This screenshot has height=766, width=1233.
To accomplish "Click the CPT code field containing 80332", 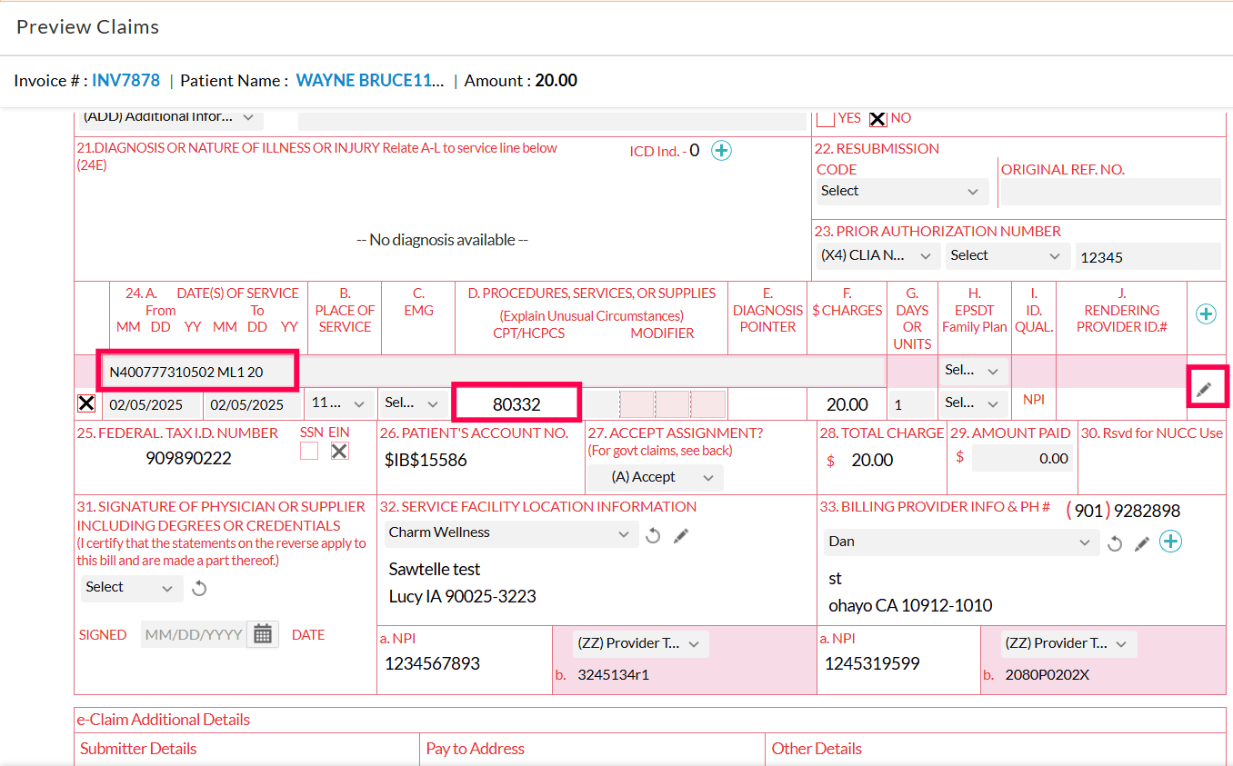I will (x=516, y=403).
